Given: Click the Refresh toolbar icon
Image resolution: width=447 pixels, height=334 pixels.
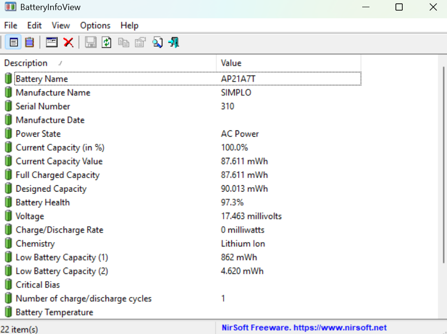Looking at the screenshot, I should (x=106, y=42).
